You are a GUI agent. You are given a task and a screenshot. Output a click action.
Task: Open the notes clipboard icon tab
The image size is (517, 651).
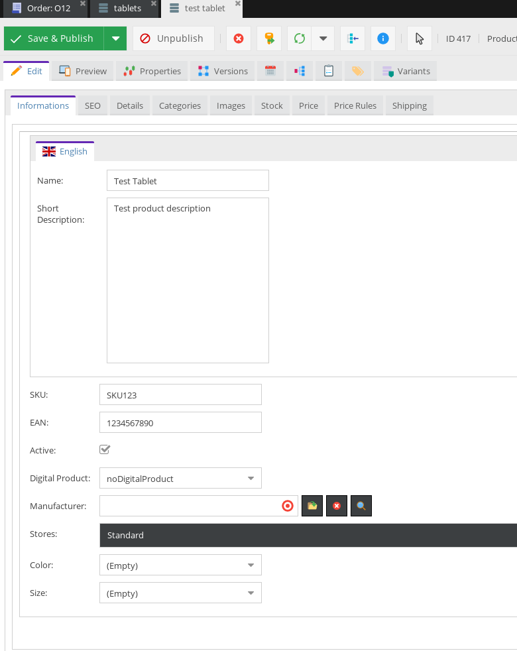(329, 71)
